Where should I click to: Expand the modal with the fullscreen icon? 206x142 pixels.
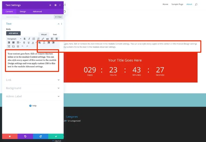tap(50, 5)
